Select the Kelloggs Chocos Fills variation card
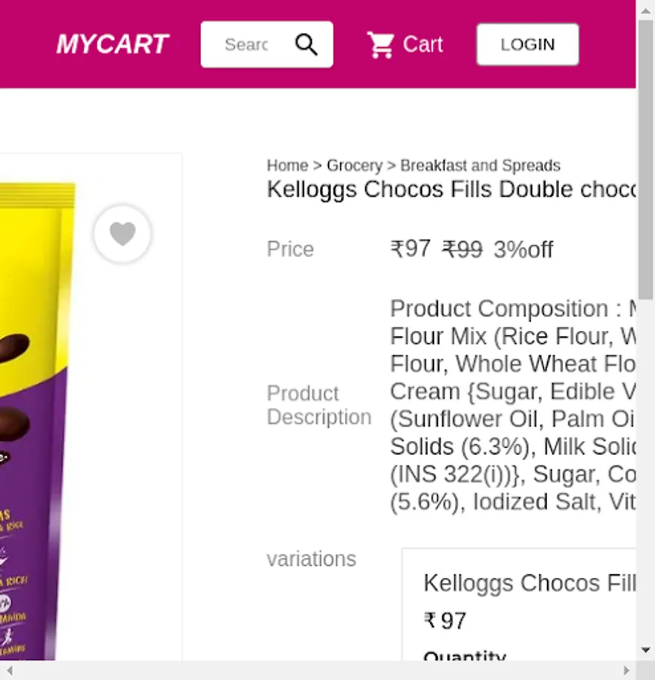The image size is (655, 680). pos(521,604)
